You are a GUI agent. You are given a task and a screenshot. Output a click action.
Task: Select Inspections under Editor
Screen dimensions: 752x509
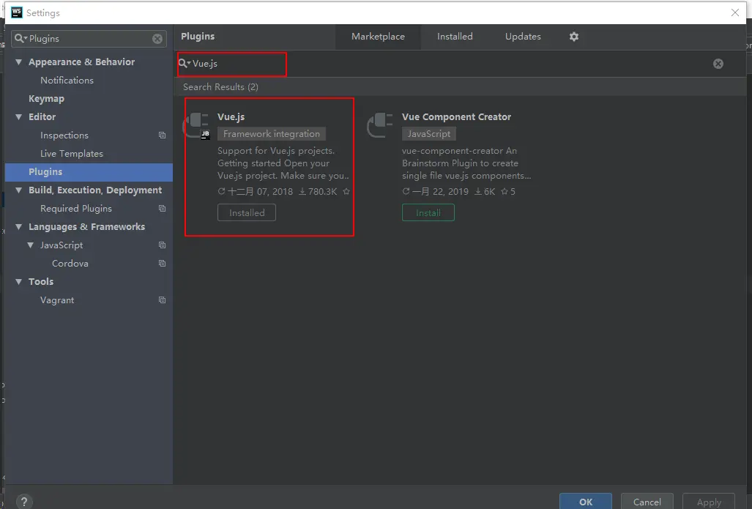[64, 135]
